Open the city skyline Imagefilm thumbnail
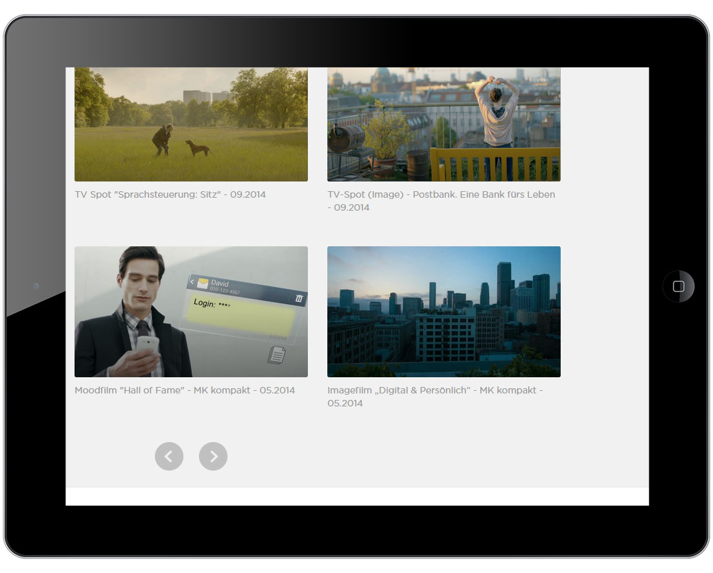Screen dimensions: 713x573 tap(443, 312)
